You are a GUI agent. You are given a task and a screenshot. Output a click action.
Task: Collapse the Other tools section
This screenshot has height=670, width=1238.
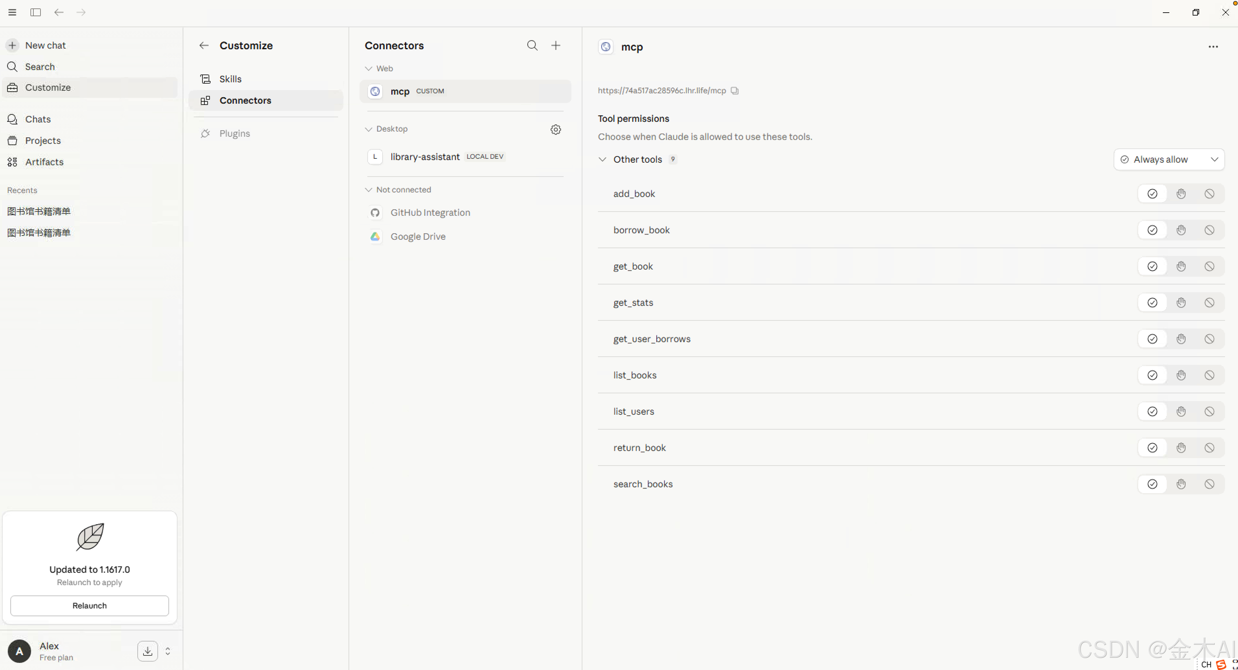[x=602, y=159]
